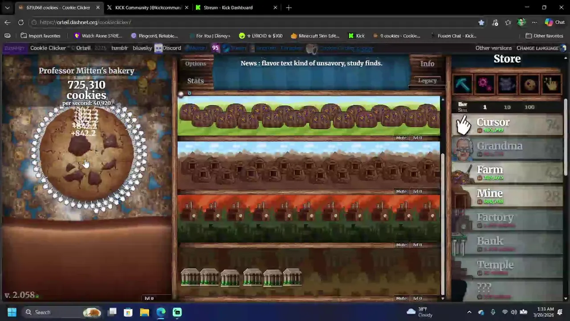Click the DashNet logo
570x321 pixels.
(x=14, y=48)
